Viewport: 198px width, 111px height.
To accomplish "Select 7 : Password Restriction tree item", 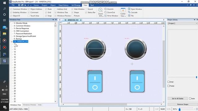I will [23, 34].
